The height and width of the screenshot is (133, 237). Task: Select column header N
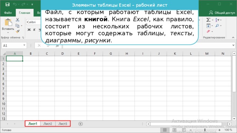point(223,54)
